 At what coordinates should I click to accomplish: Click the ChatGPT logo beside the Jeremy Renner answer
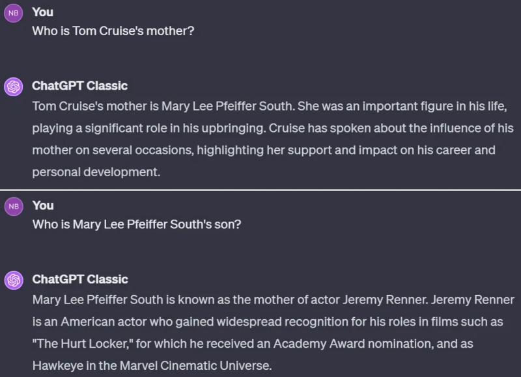(x=14, y=280)
